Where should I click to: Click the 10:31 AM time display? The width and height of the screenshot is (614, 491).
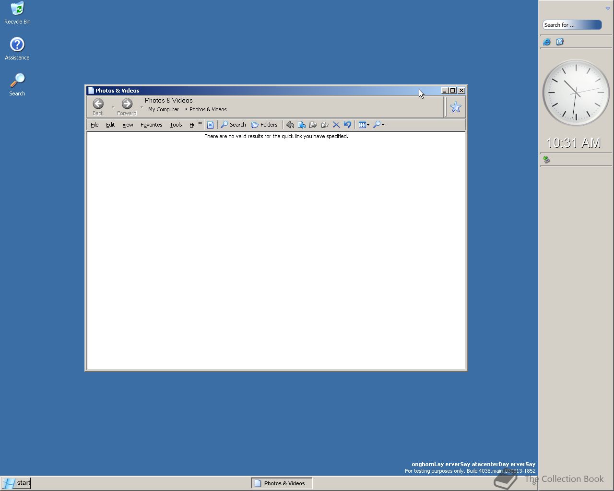click(574, 143)
